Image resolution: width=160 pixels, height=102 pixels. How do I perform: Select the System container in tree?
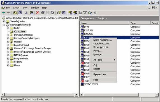point(18,62)
